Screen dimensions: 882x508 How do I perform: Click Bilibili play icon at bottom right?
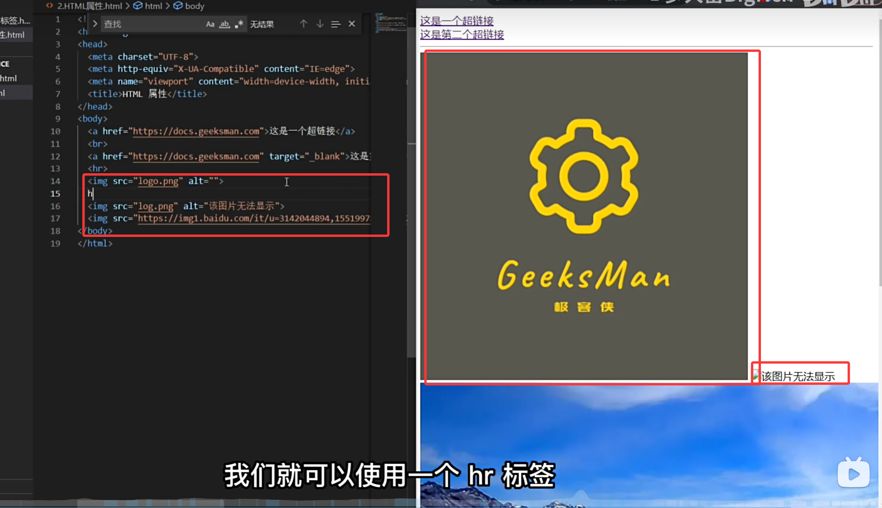click(853, 474)
